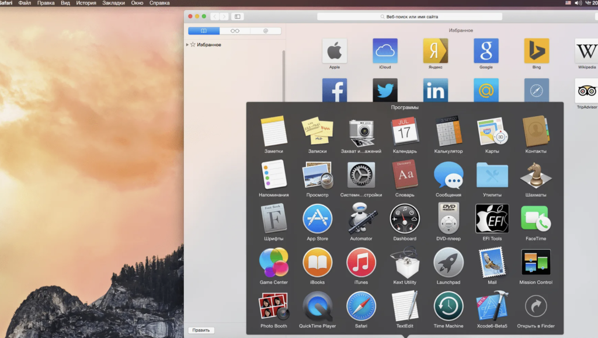Switch to the Shared Links @ tab
This screenshot has width=598, height=338.
(x=266, y=31)
